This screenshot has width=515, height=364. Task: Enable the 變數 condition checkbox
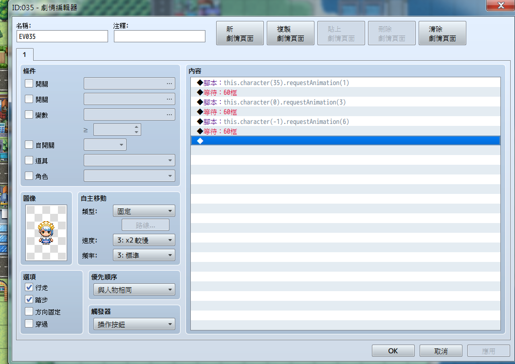coord(29,114)
